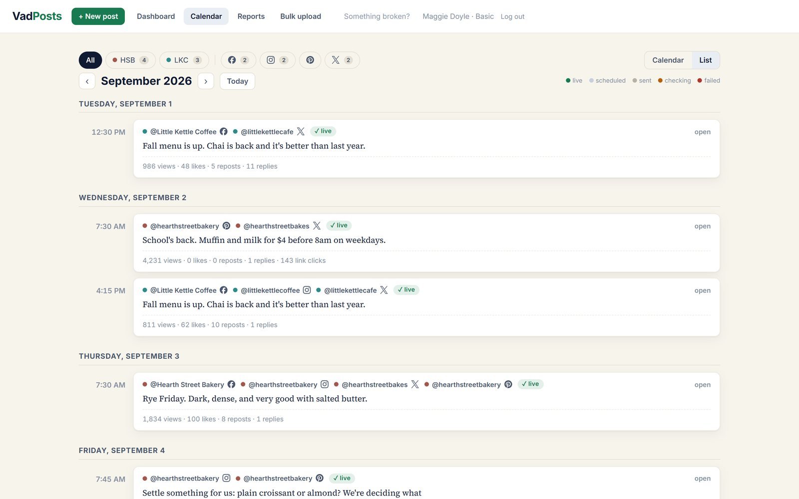The height and width of the screenshot is (499, 799).
Task: Click the Something broken? link
Action: click(377, 16)
